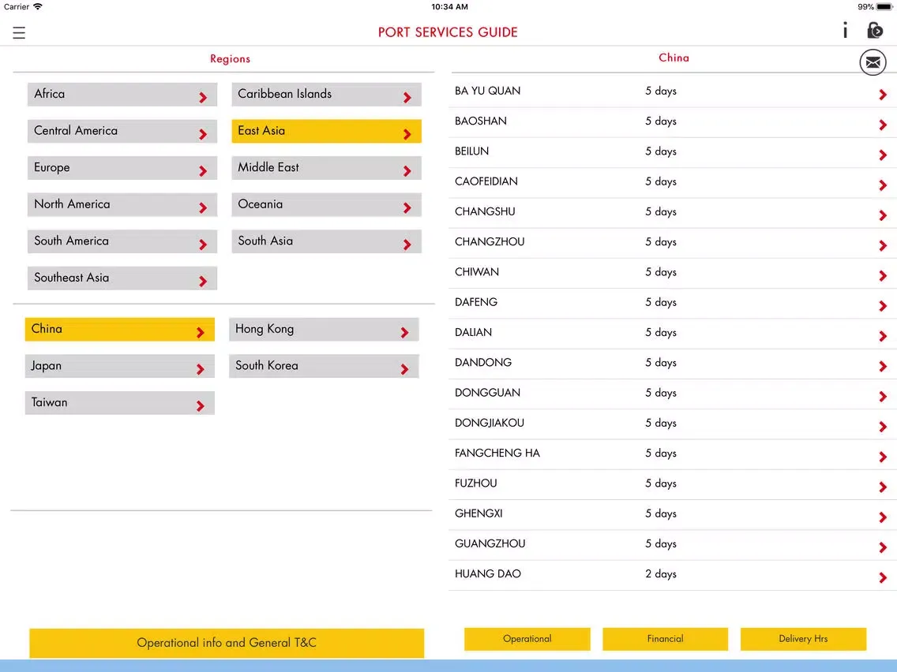Tap the China list header
Viewport: 897px width, 672px height.
(674, 58)
